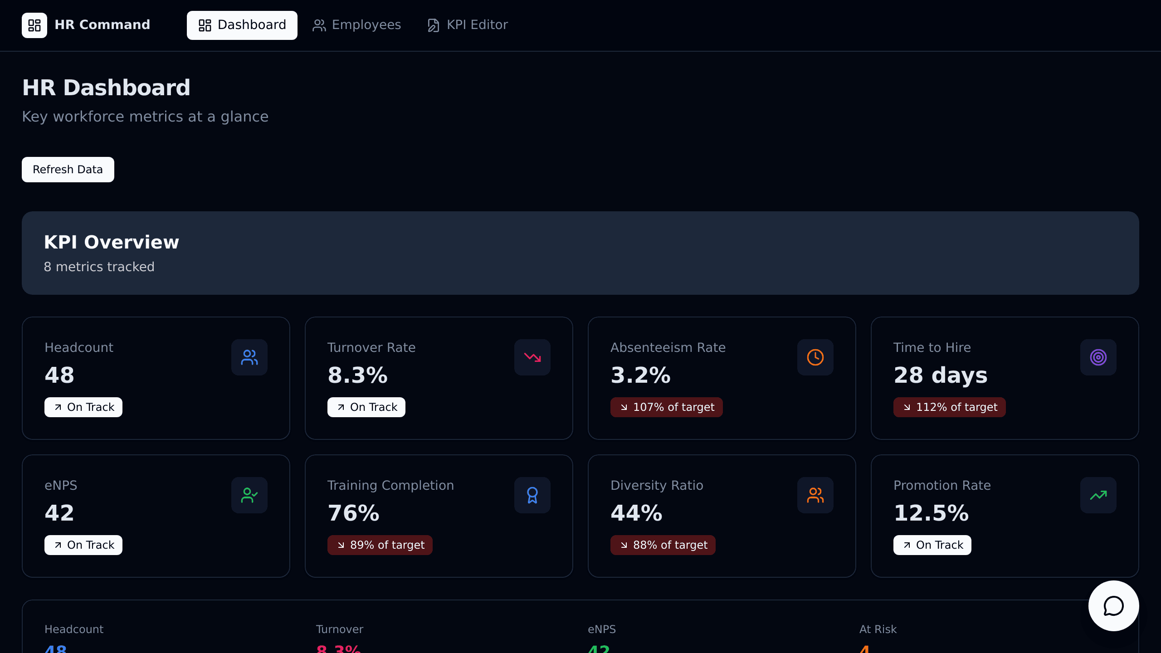Click the Turnover Rate trending-down icon
1161x653 pixels.
532,357
